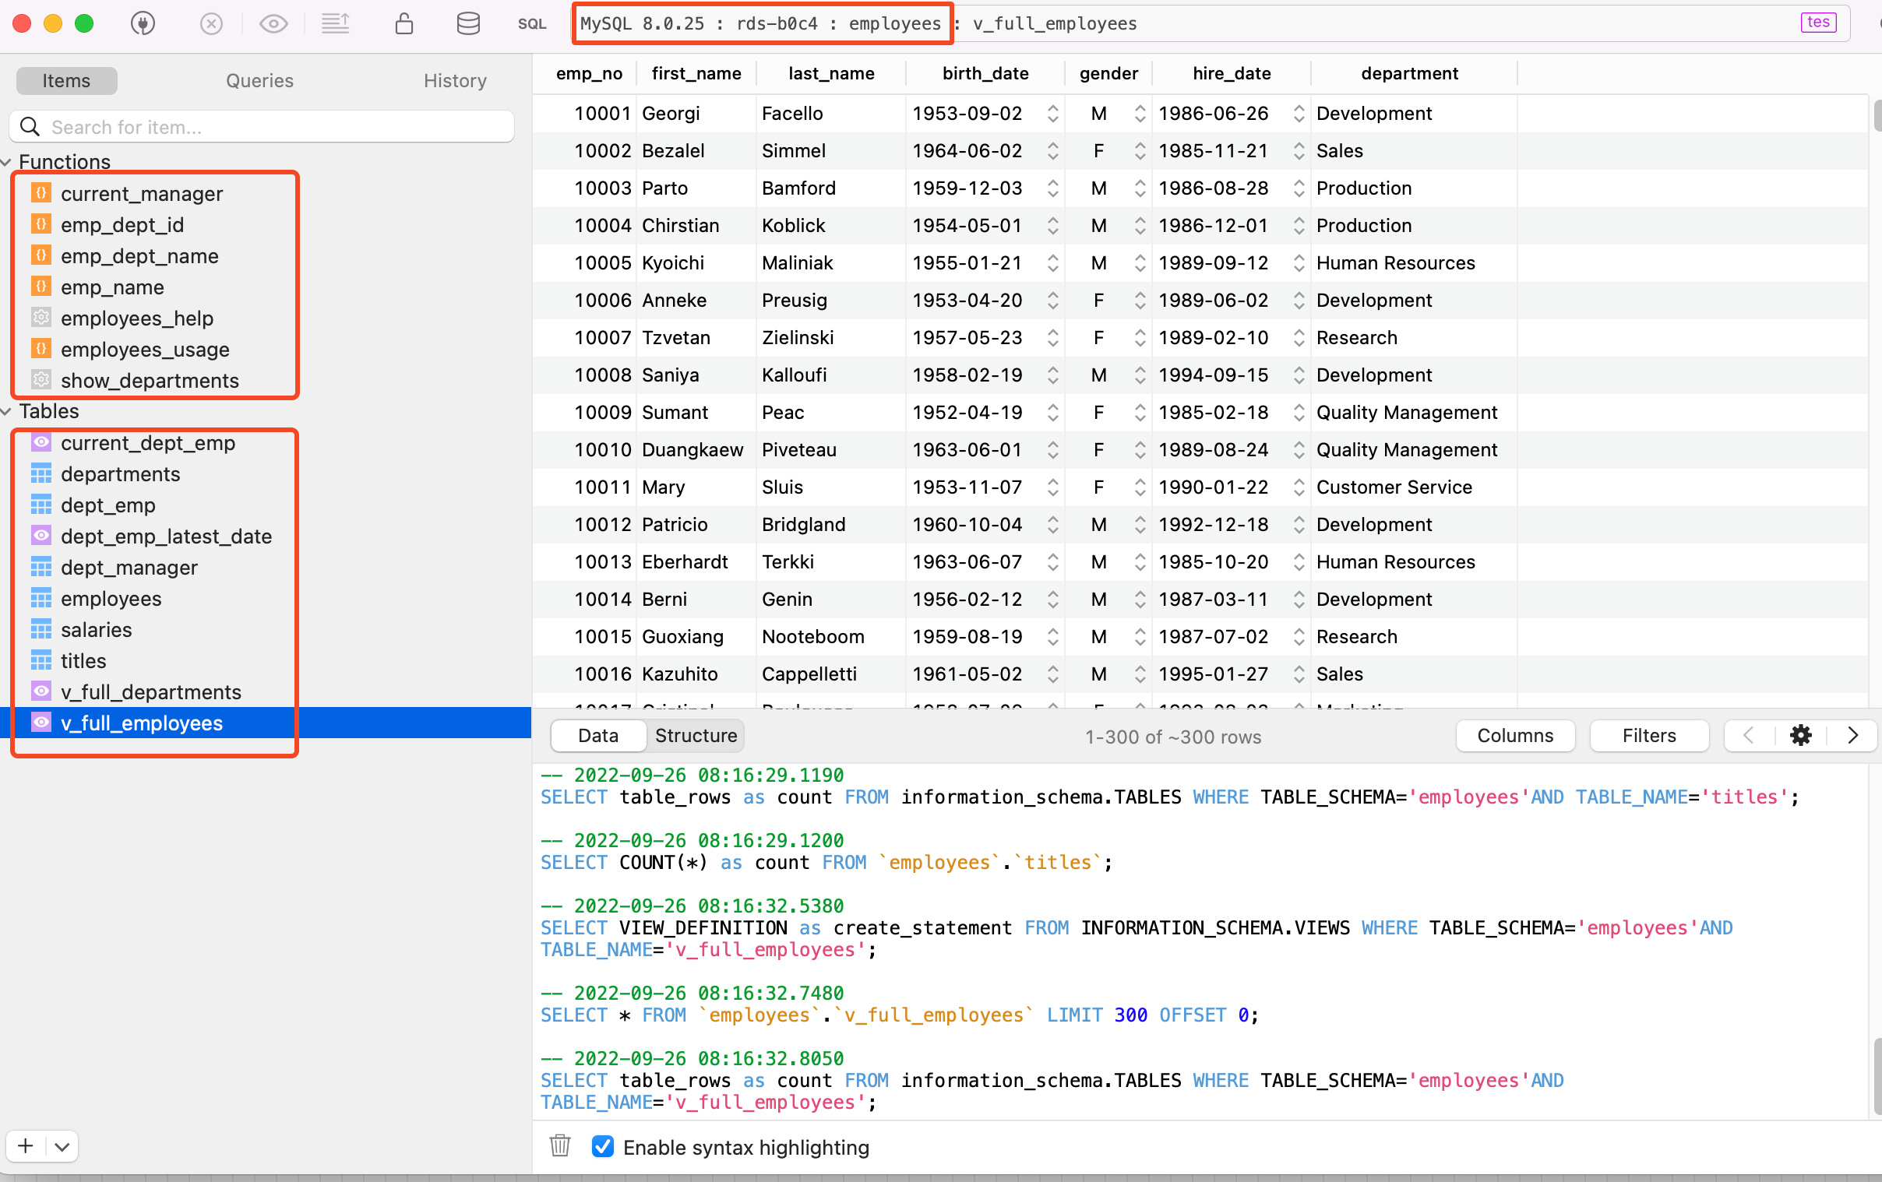
Task: Select emp_name function icon
Action: coord(41,287)
